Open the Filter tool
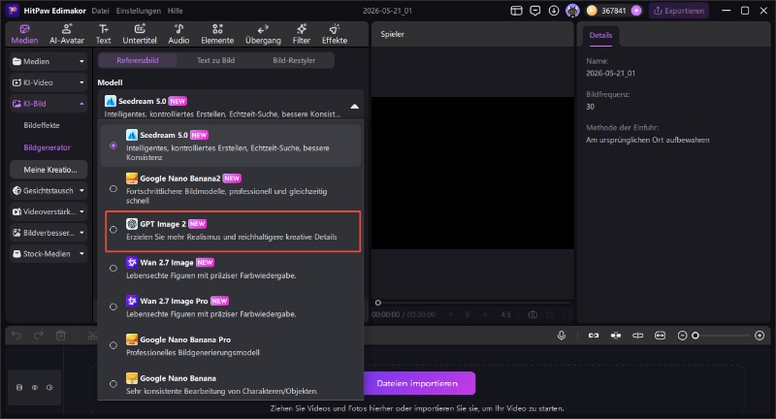Screen dimensions: 776x419 (302, 34)
